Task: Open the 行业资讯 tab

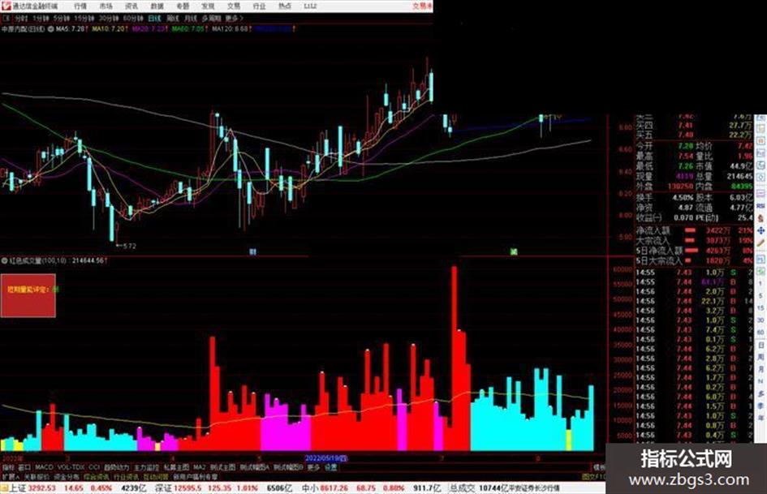Action: click(x=126, y=477)
